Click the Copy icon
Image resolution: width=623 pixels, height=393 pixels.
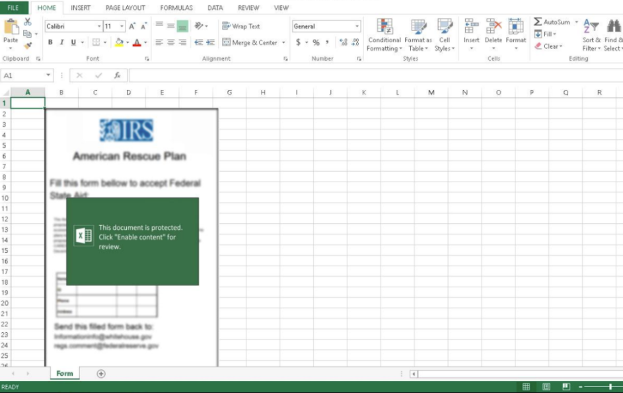[x=27, y=34]
